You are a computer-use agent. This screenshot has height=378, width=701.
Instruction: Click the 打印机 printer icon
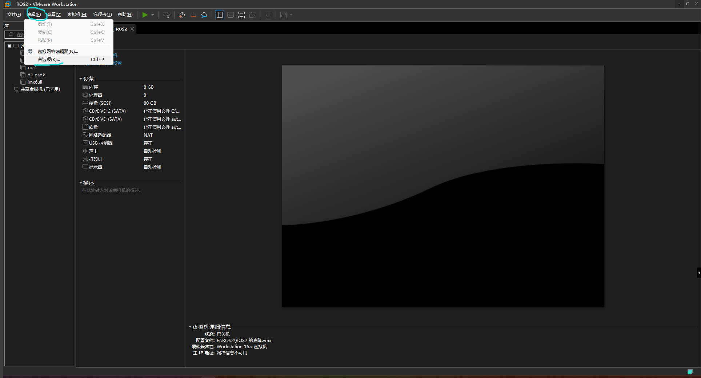pyautogui.click(x=85, y=159)
